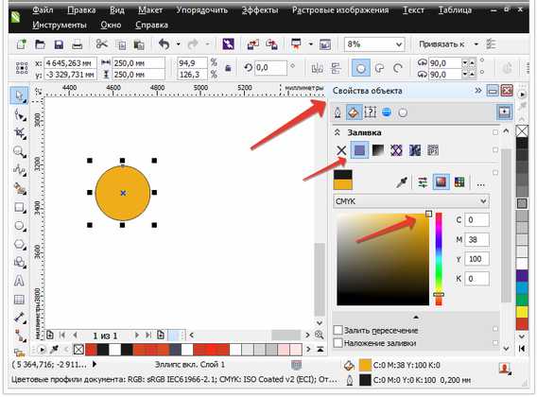The width and height of the screenshot is (537, 397).
Task: Open the CMYK color model dropdown
Action: coord(411,201)
